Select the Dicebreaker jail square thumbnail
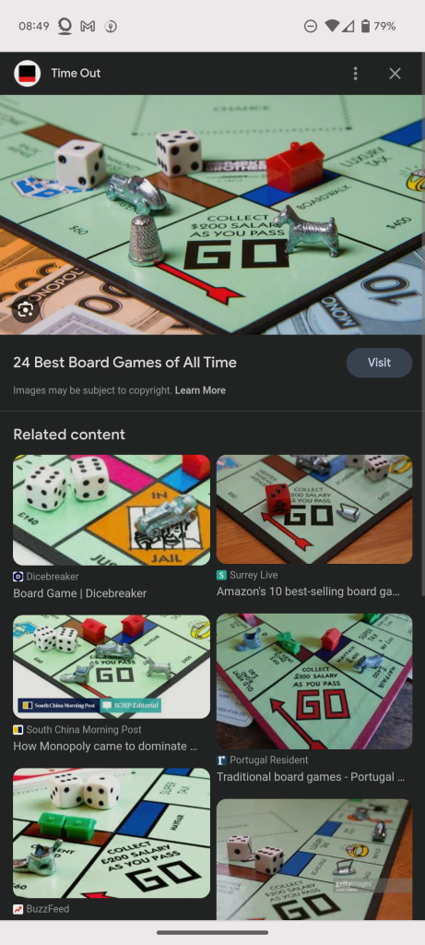This screenshot has height=945, width=425. pyautogui.click(x=112, y=509)
